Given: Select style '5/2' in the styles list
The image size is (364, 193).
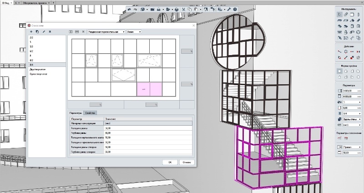Looking at the screenshot, I should 47,46.
